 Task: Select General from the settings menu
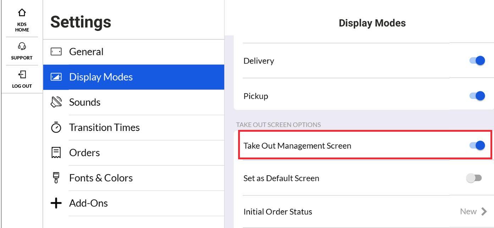[86, 51]
